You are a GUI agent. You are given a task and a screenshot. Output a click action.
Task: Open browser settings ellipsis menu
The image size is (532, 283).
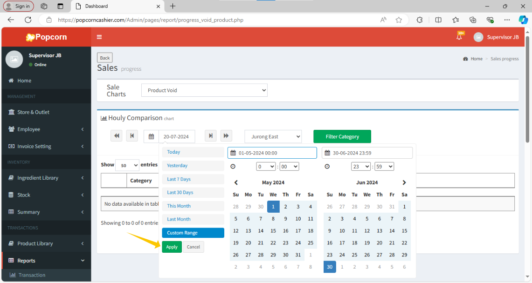click(x=507, y=20)
